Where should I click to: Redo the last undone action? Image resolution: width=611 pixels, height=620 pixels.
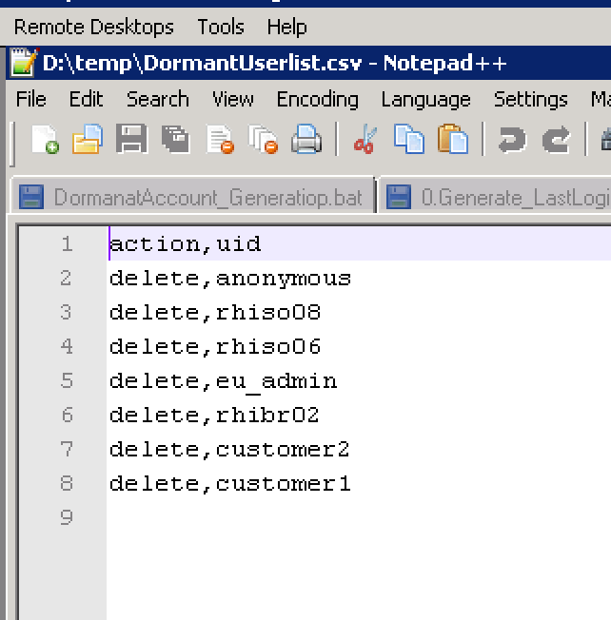click(x=556, y=140)
